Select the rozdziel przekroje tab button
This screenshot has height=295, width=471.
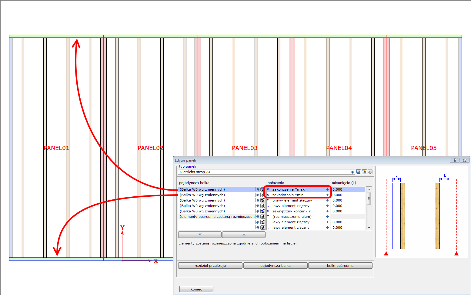pyautogui.click(x=210, y=266)
